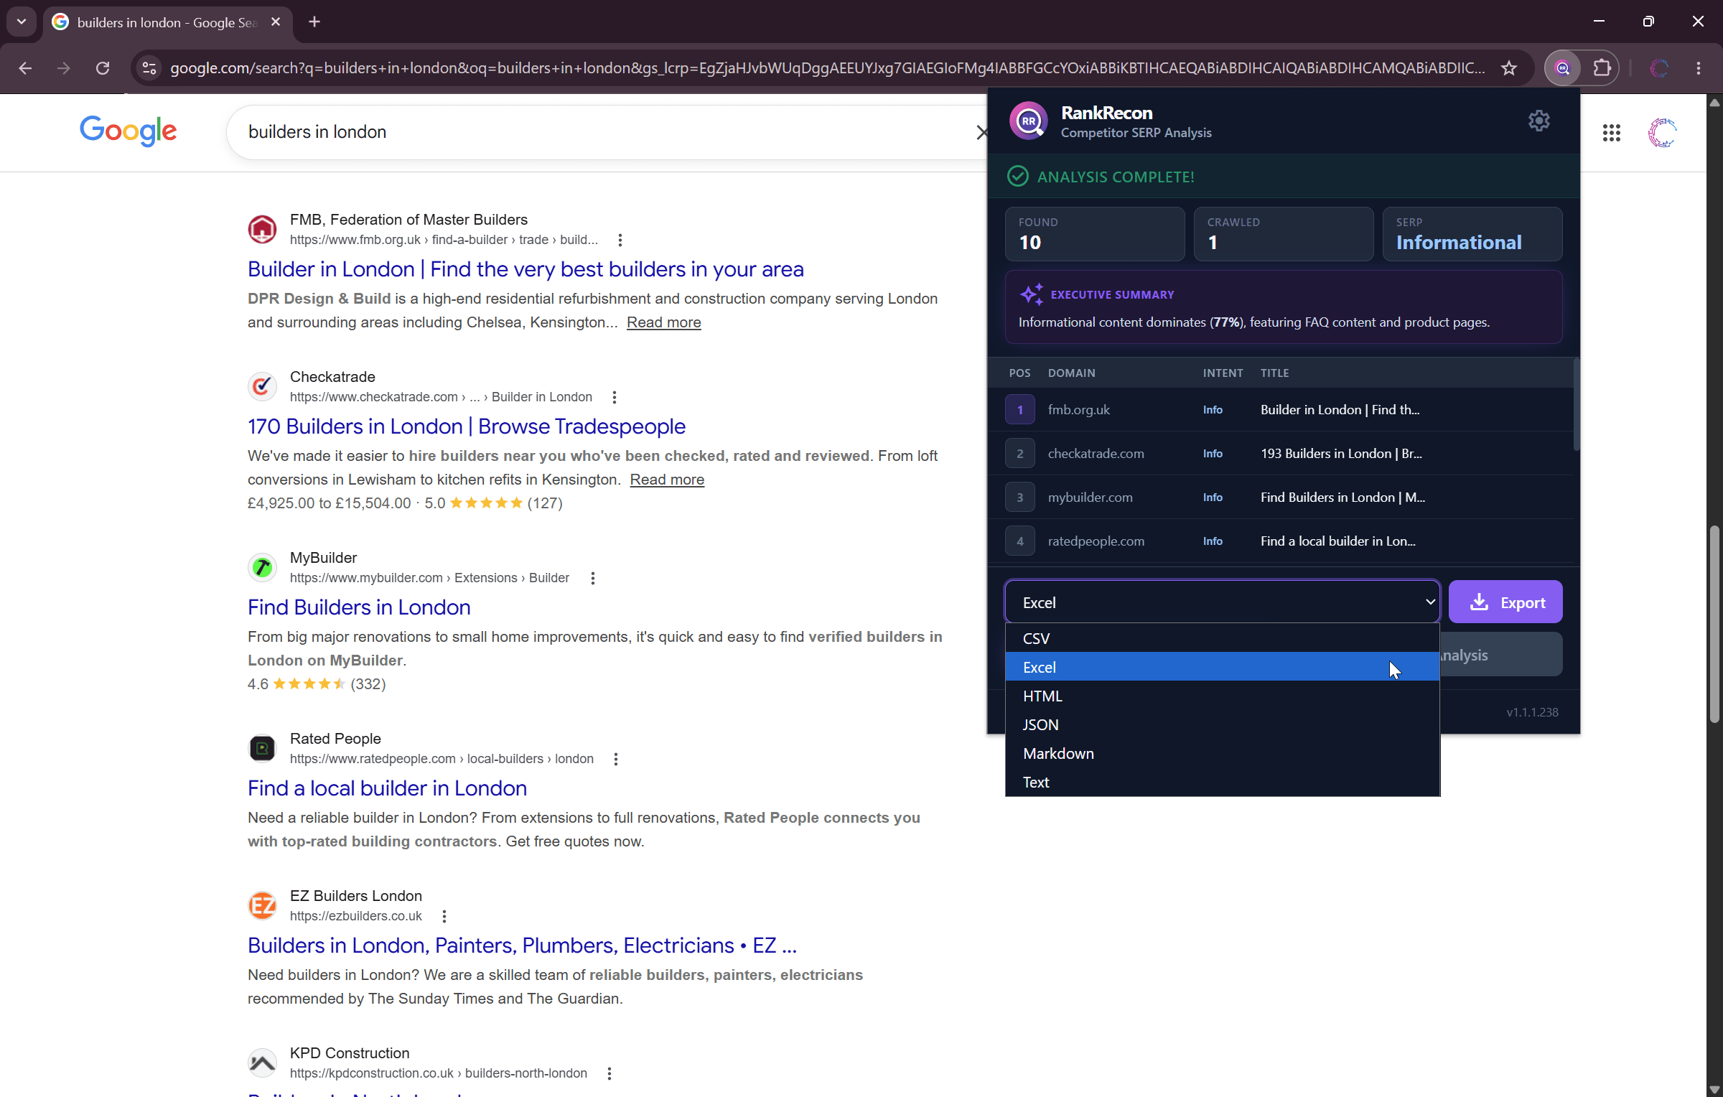Select Markdown export format

point(1222,753)
